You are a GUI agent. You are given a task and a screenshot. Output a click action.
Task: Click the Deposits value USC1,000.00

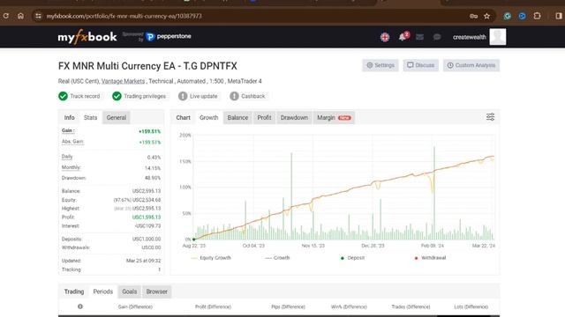(x=147, y=239)
